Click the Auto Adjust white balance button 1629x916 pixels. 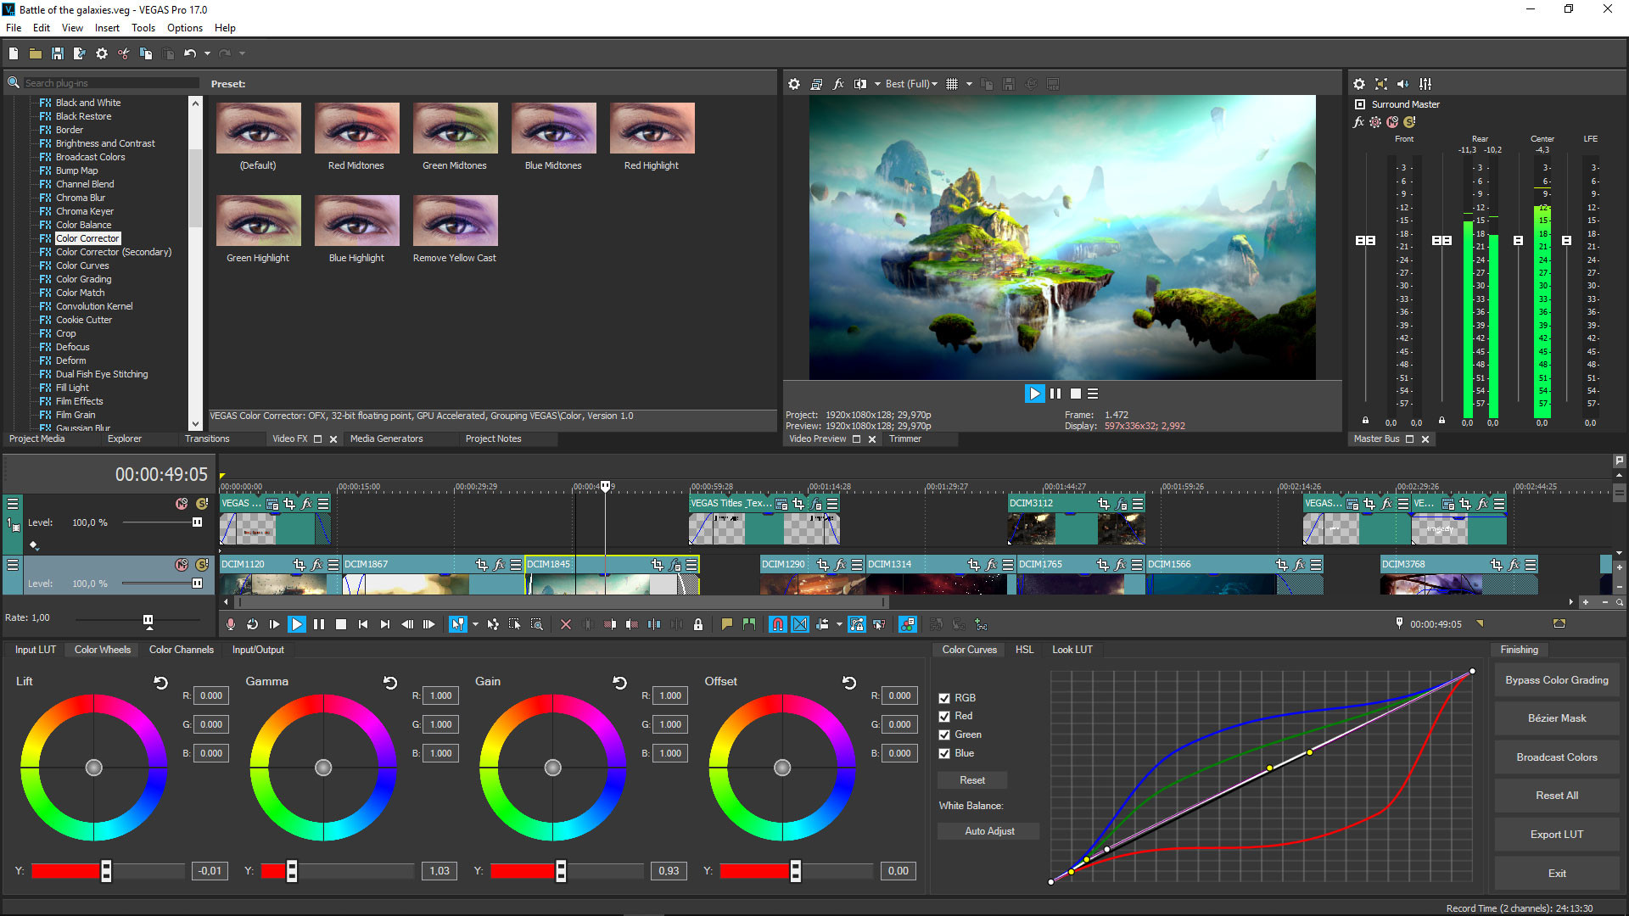click(988, 829)
